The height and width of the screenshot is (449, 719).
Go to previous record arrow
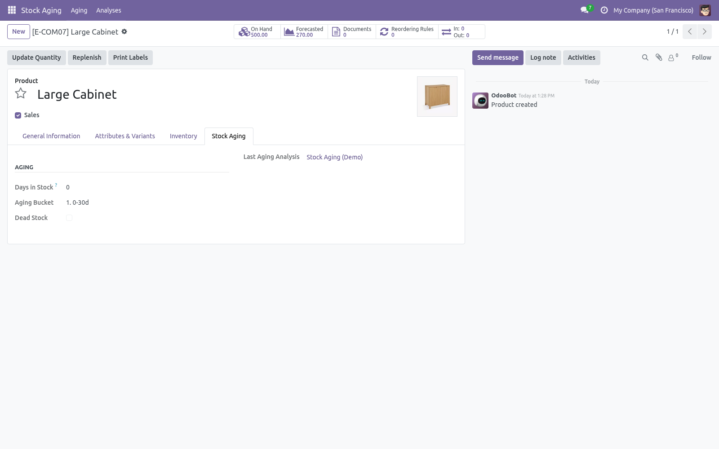coord(690,31)
